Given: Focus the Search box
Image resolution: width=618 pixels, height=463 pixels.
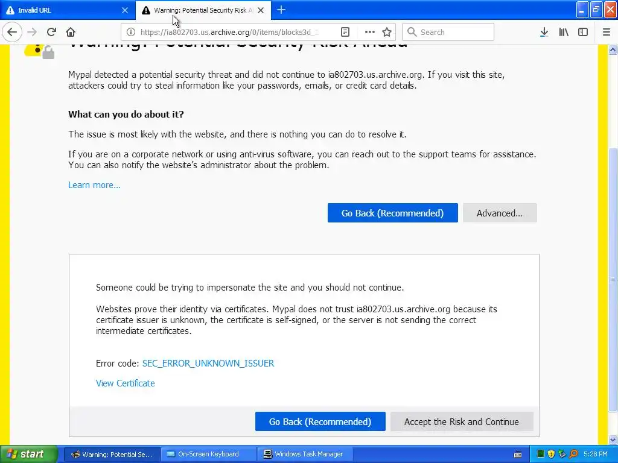Looking at the screenshot, I should pyautogui.click(x=448, y=33).
